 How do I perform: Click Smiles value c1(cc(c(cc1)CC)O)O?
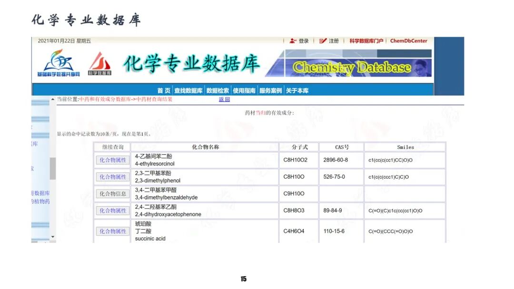tap(390, 160)
